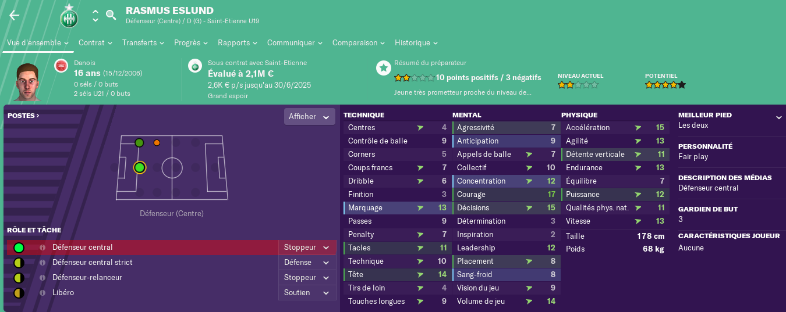Screen dimensions: 786x312
Task: Select the left-back position dot on pitch
Action: coord(139,143)
